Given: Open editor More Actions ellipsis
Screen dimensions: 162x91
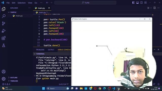Looking at the screenshot, I should click(158, 8).
